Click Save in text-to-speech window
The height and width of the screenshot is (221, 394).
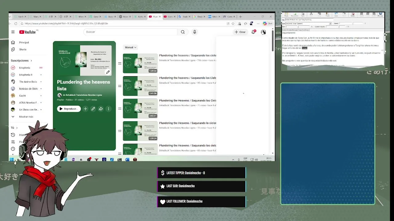pyautogui.click(x=303, y=14)
